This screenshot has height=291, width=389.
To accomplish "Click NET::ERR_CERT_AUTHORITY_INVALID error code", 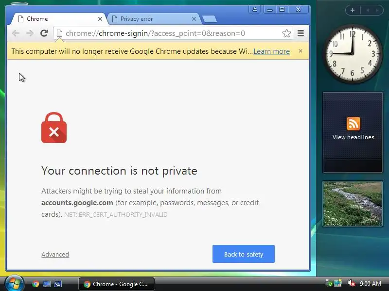I will (116, 214).
